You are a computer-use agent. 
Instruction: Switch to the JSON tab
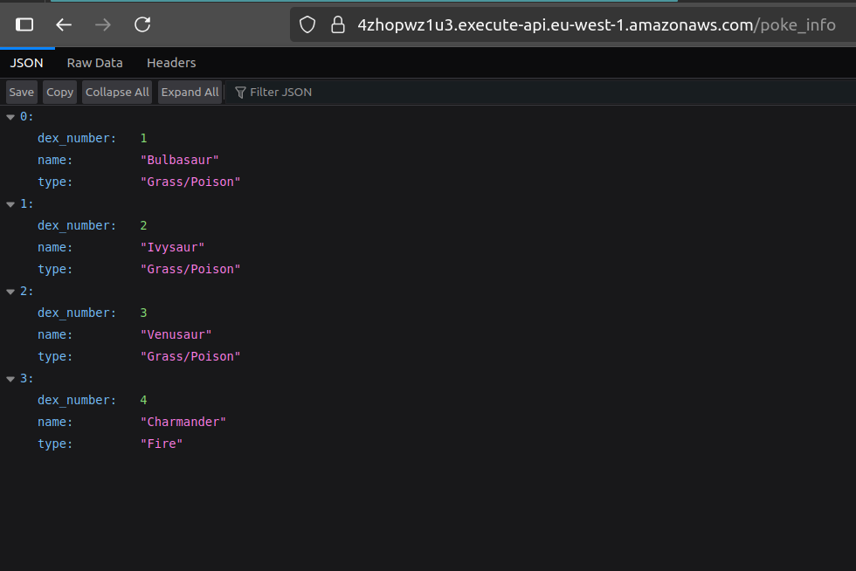coord(27,63)
